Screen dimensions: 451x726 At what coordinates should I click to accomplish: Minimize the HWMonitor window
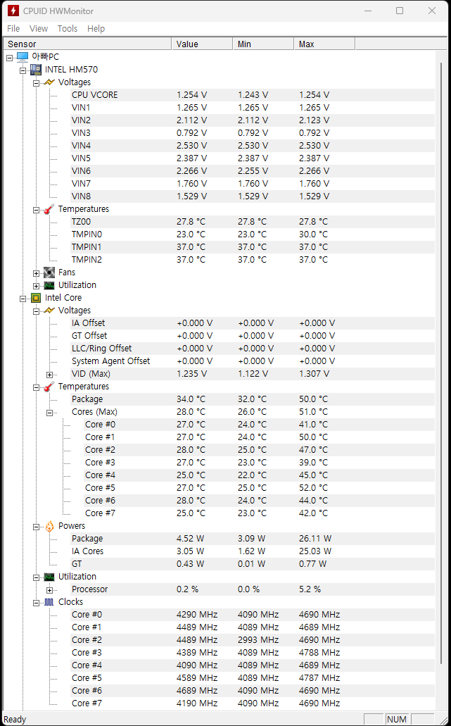pyautogui.click(x=368, y=11)
